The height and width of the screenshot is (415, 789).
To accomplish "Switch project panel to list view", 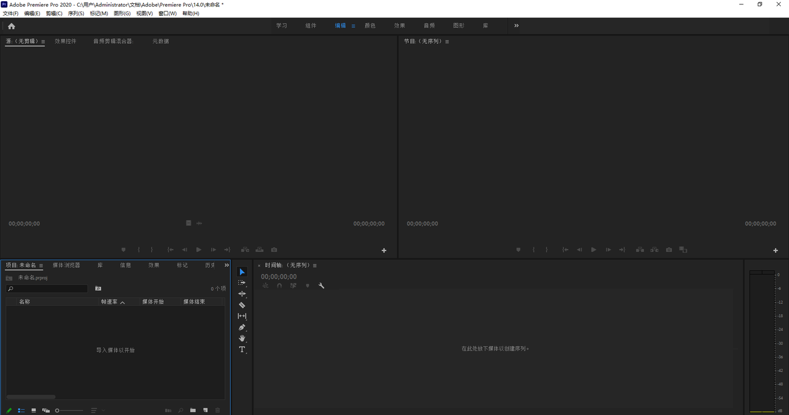I will [x=21, y=410].
